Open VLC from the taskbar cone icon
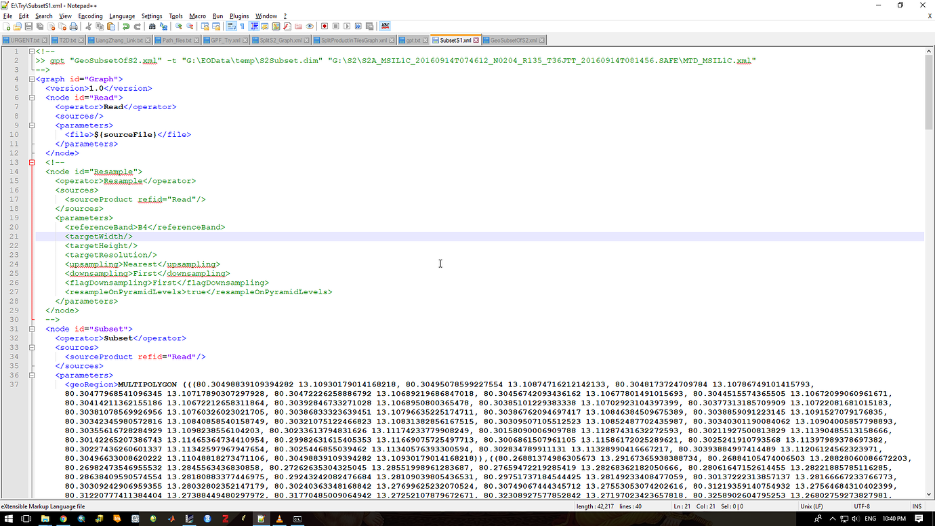 [x=279, y=519]
